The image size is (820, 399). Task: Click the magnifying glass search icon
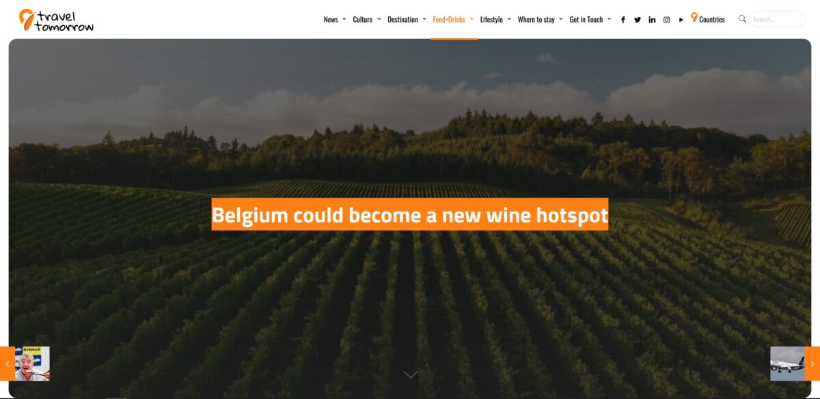742,19
